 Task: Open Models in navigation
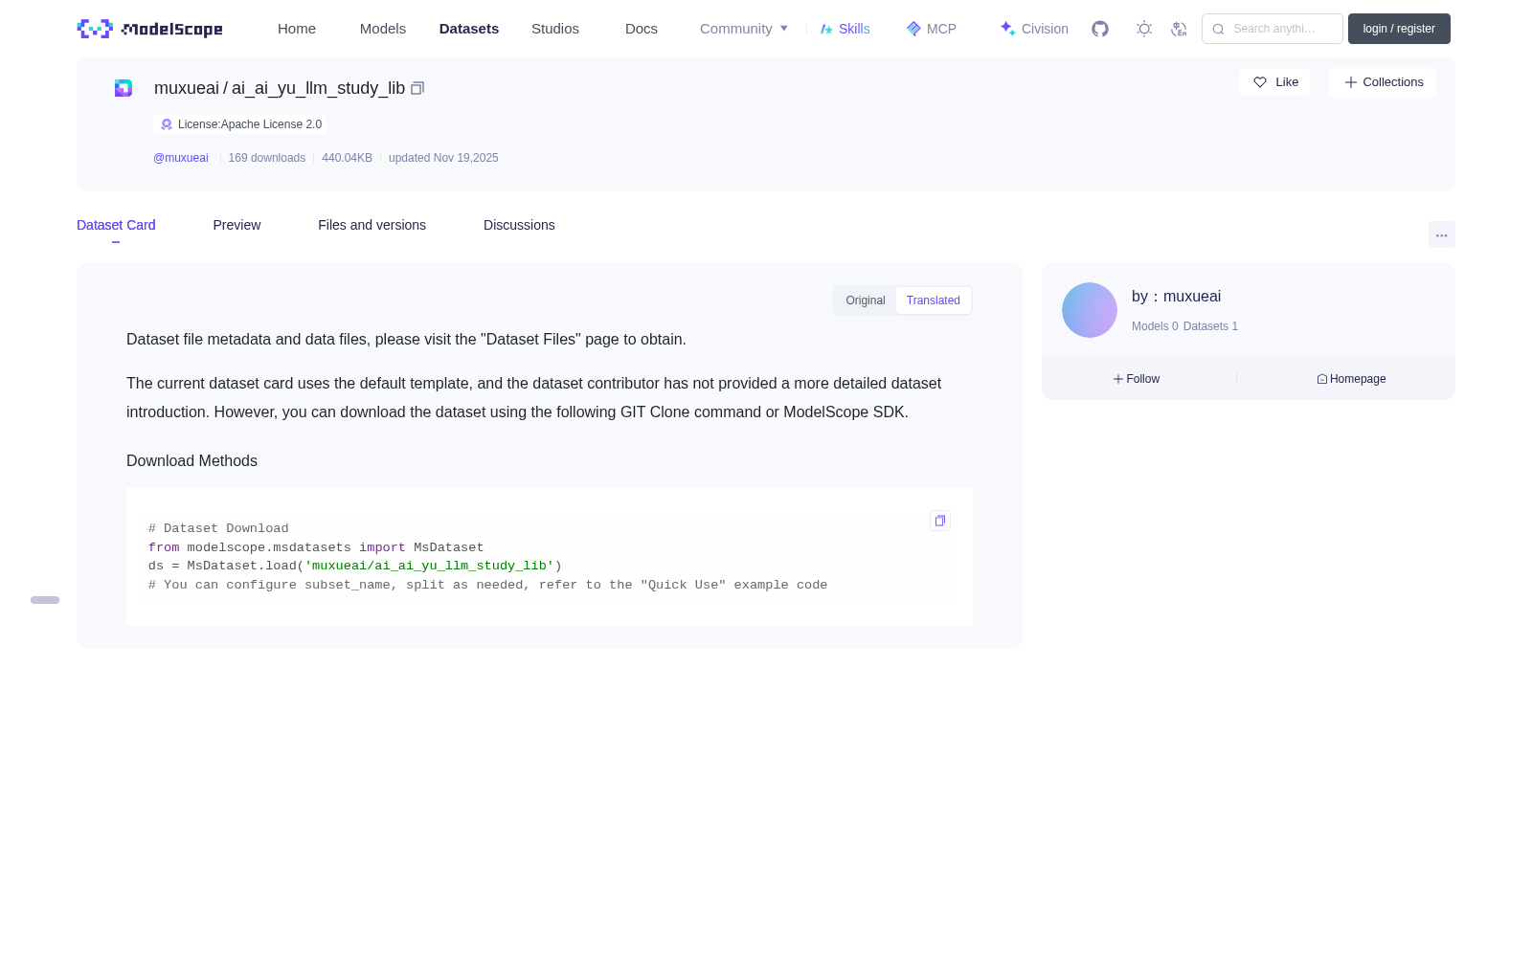(x=383, y=29)
